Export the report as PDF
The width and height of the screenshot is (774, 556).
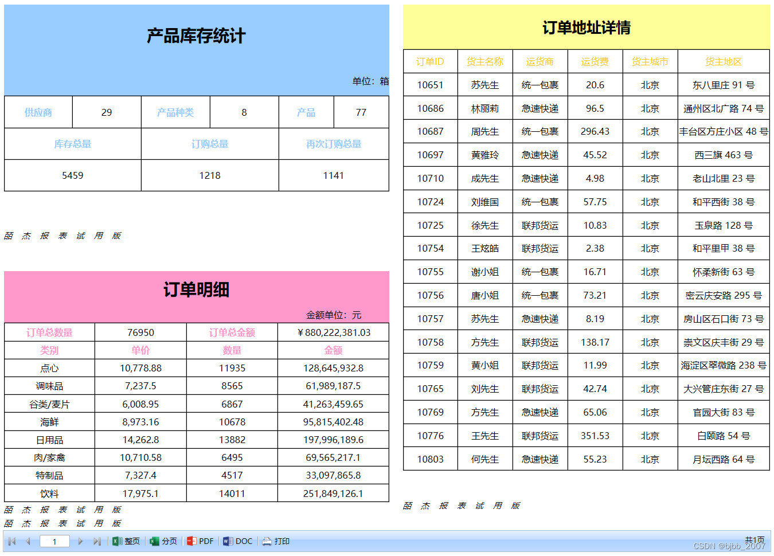pos(200,541)
